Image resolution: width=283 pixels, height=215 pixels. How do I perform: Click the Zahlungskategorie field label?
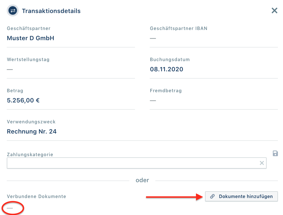tap(30, 154)
